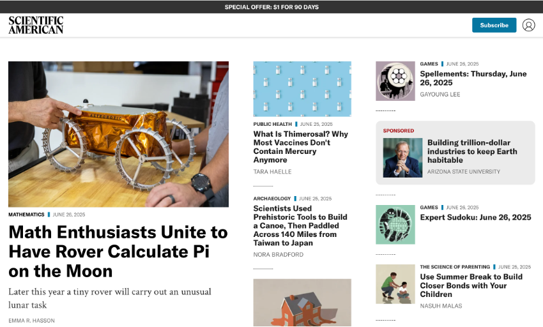543x327 pixels.
Task: Open the Rover Calculate Pi headline
Action: click(x=118, y=252)
